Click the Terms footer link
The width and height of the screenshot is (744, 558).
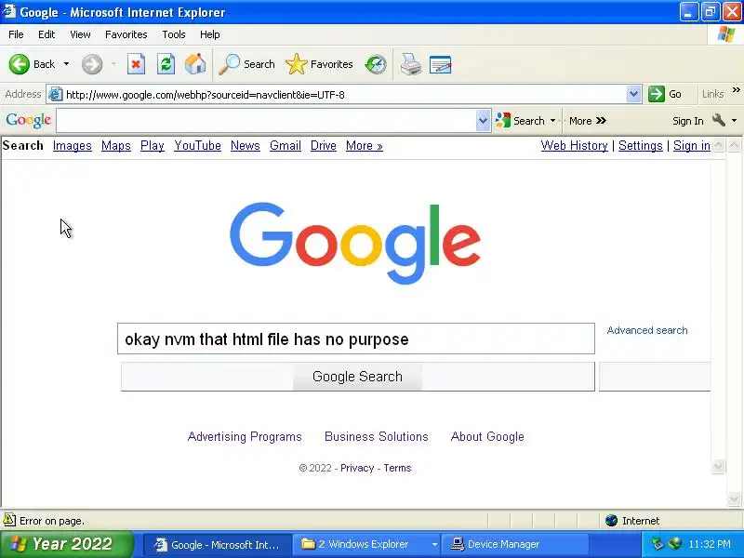397,468
